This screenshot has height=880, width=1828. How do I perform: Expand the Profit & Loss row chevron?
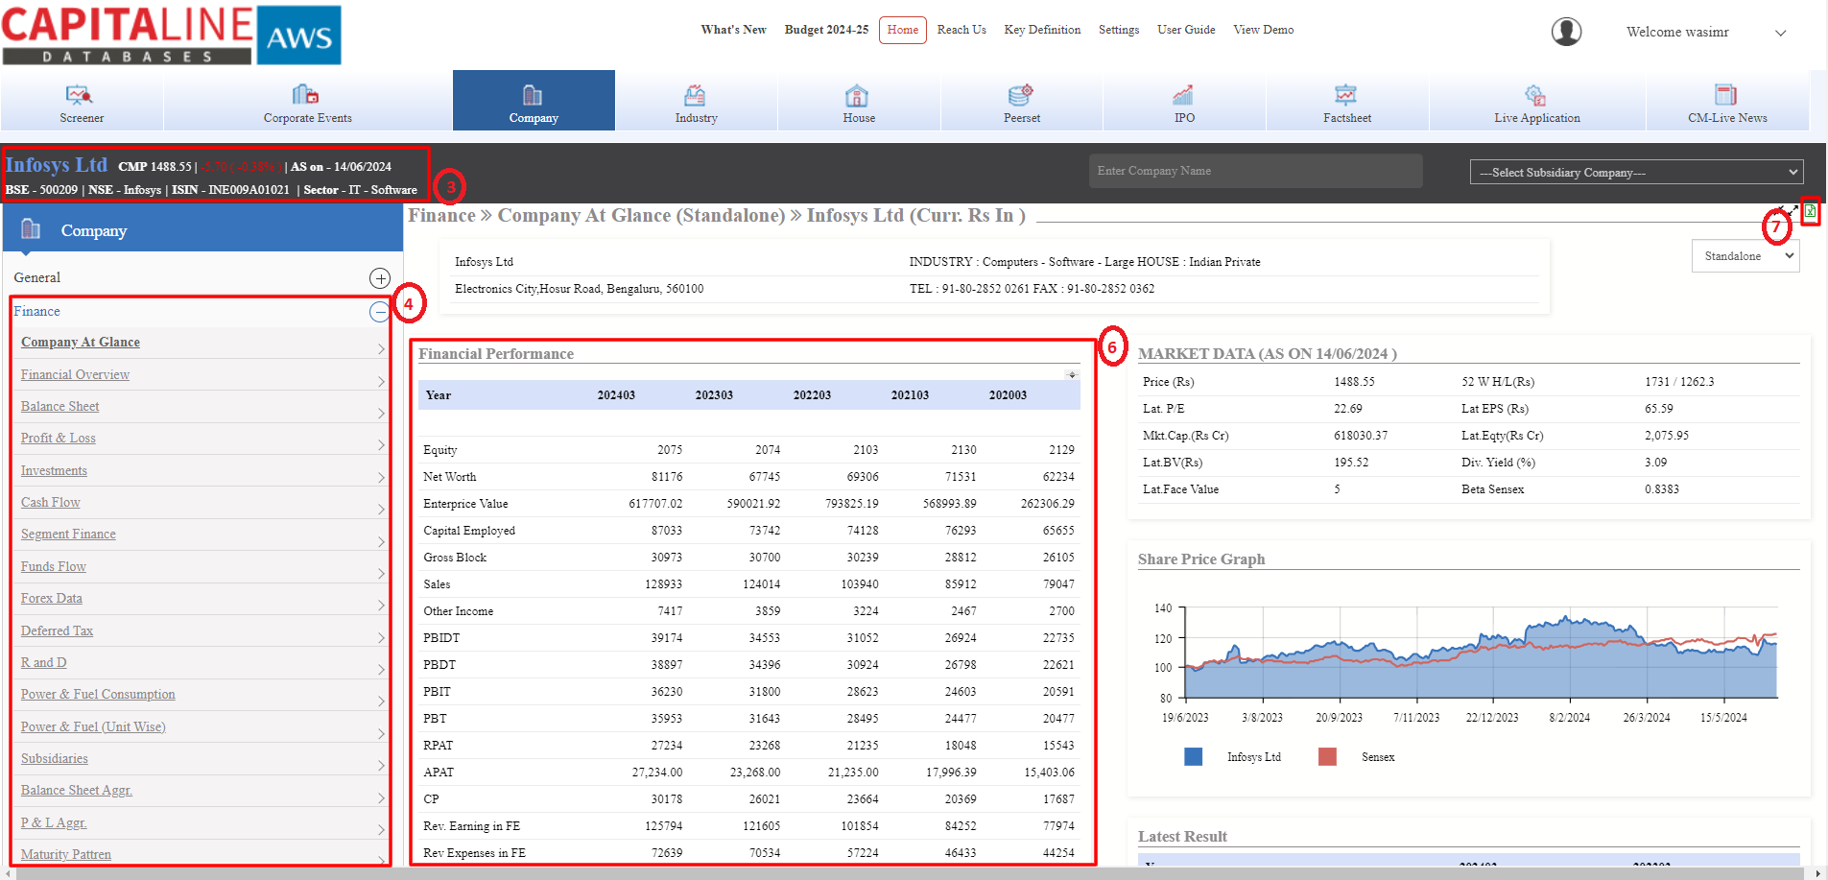pyautogui.click(x=381, y=445)
